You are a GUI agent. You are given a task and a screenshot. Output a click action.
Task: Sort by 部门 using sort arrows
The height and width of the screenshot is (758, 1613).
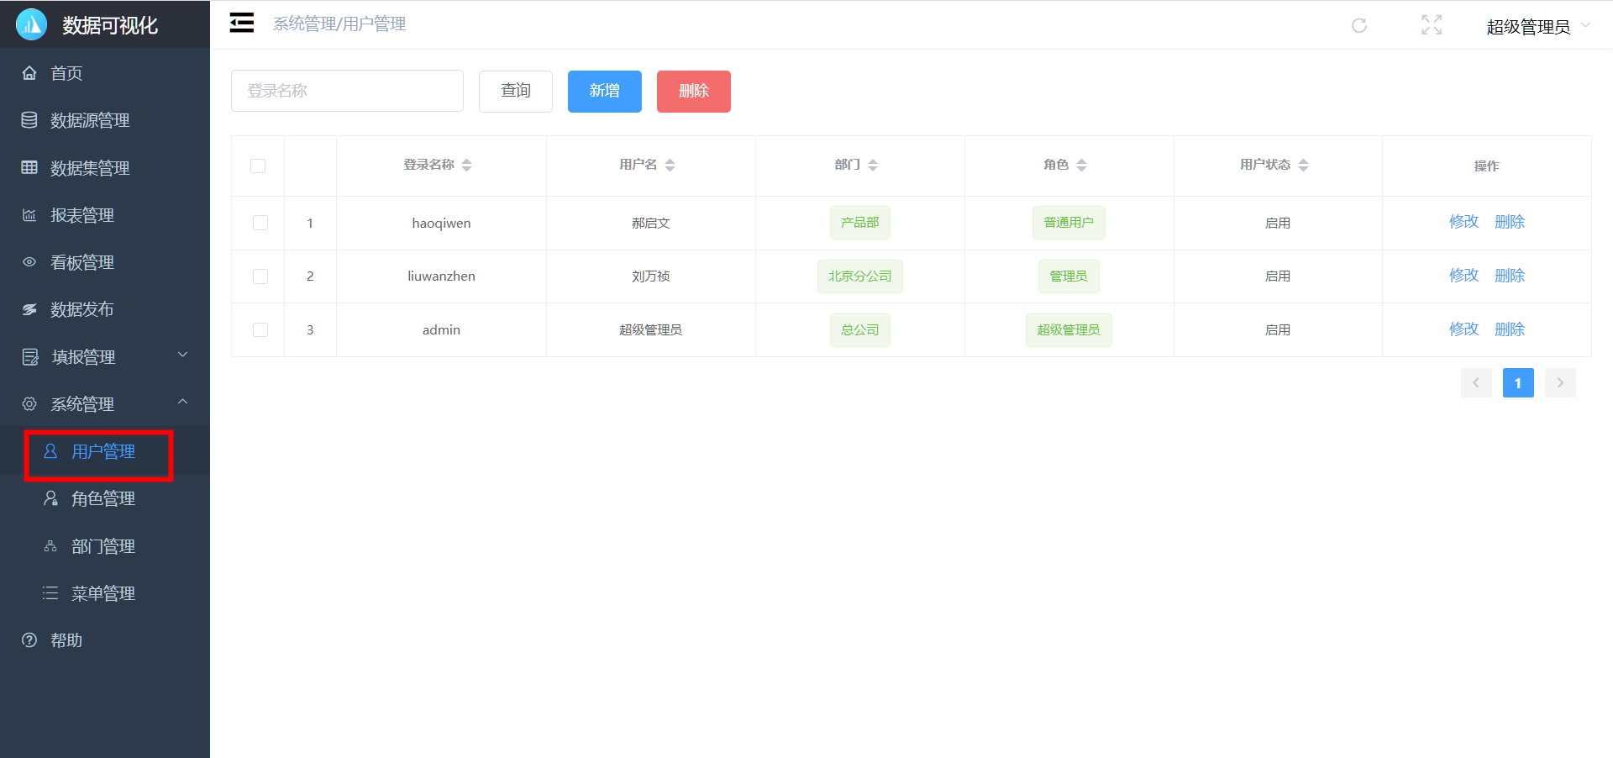tap(873, 165)
